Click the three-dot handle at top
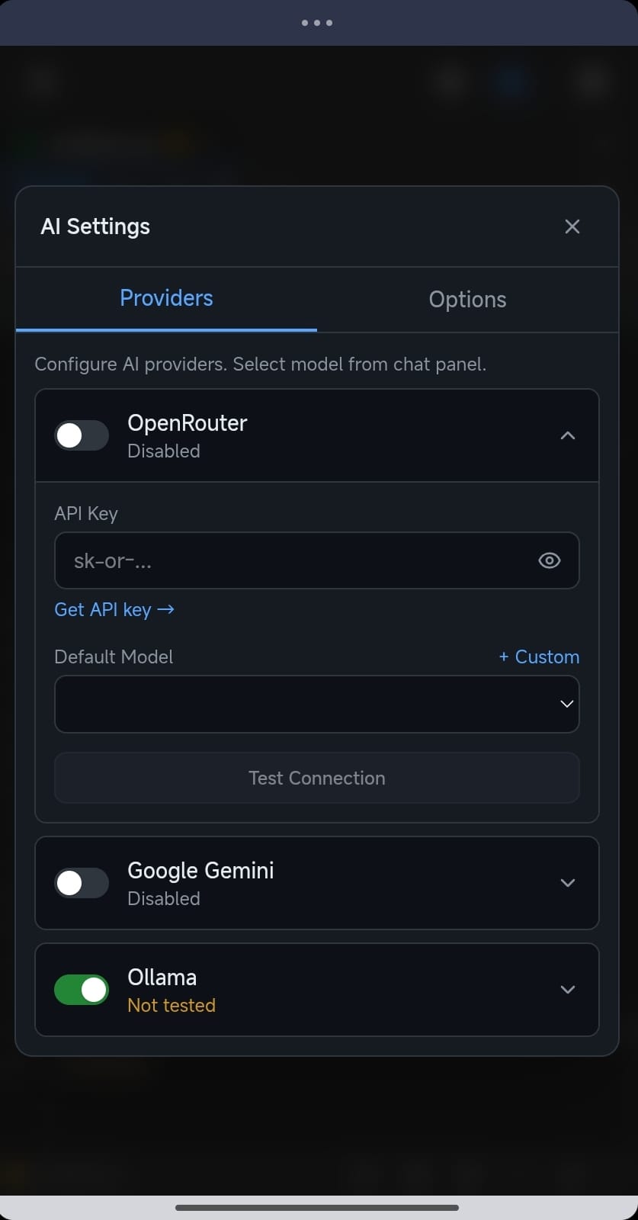The height and width of the screenshot is (1220, 638). click(x=317, y=23)
